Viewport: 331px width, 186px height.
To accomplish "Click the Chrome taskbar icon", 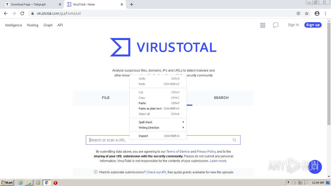I will coord(47,183).
